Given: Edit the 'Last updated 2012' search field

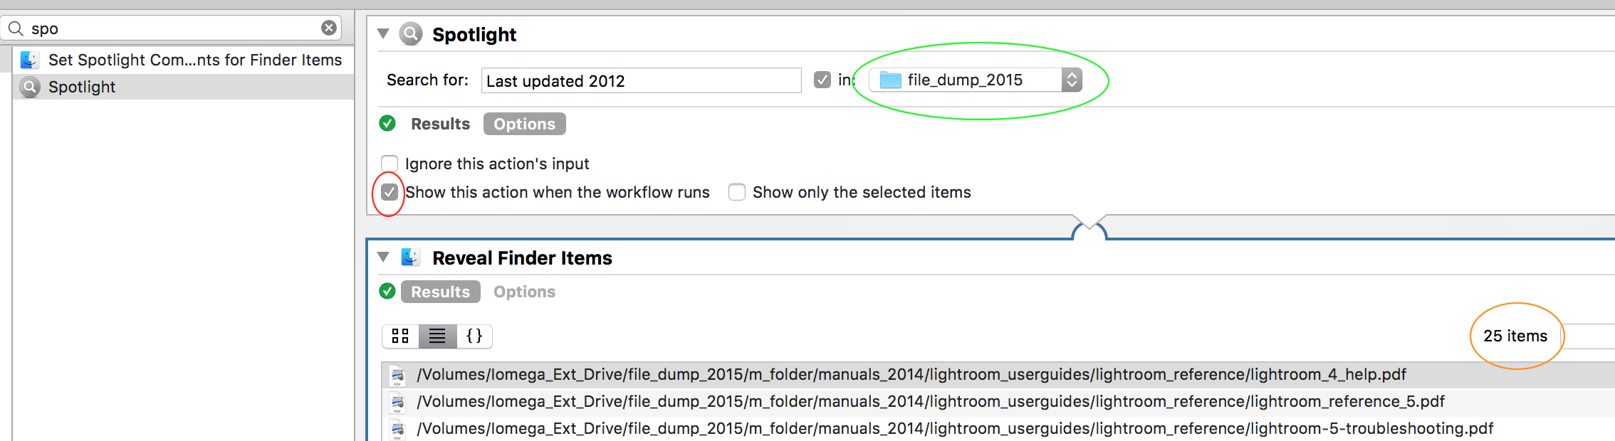Looking at the screenshot, I should click(641, 80).
